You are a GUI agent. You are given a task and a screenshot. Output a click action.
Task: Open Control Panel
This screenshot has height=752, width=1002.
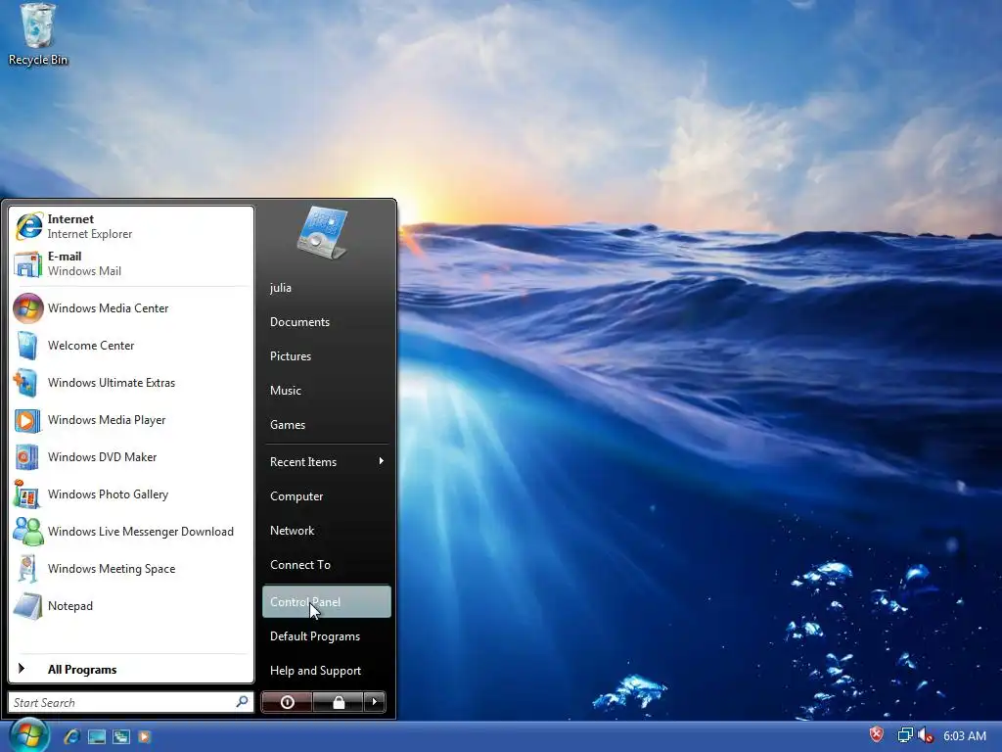pos(327,602)
